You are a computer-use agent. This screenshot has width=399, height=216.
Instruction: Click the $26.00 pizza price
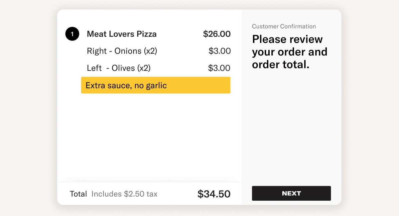pos(217,34)
